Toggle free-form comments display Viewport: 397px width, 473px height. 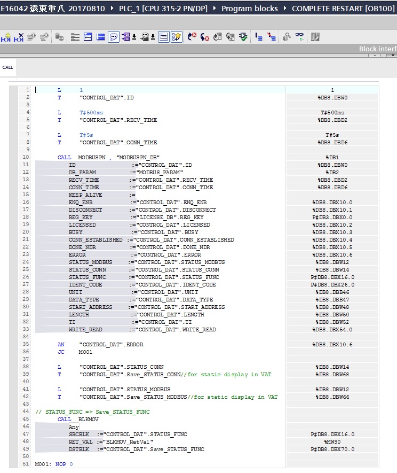click(x=114, y=37)
